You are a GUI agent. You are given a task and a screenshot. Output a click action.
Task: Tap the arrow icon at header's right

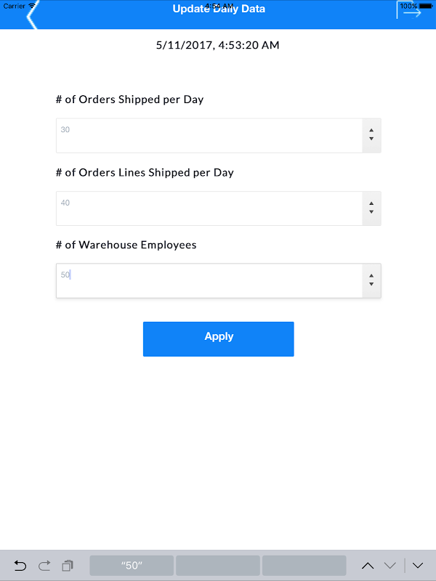[410, 12]
